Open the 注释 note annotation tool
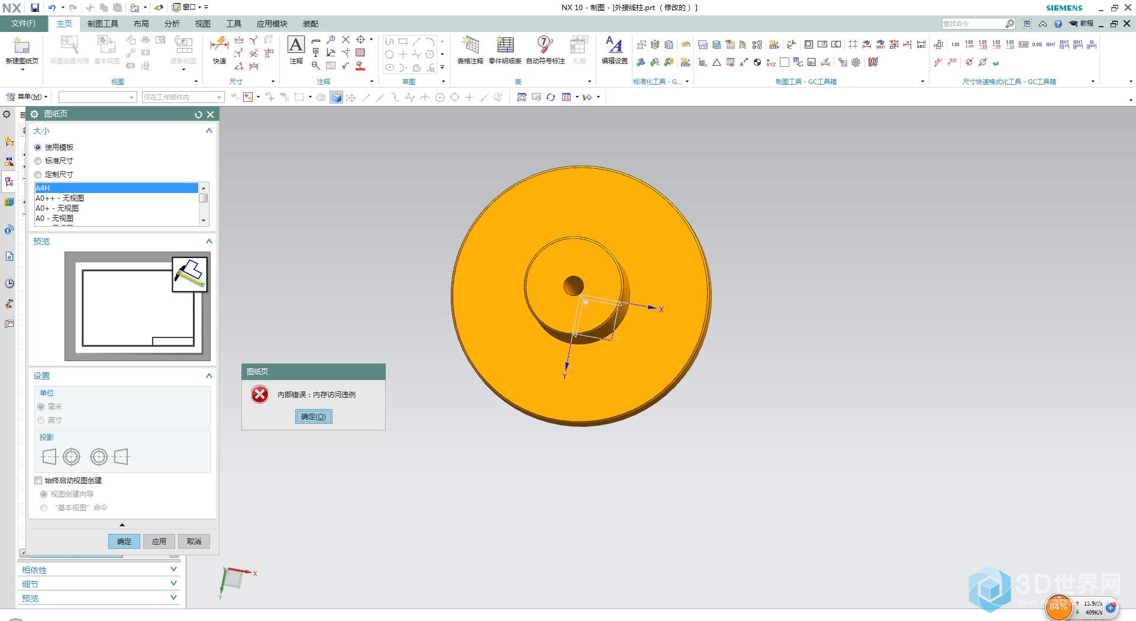The height and width of the screenshot is (621, 1136). tap(296, 50)
